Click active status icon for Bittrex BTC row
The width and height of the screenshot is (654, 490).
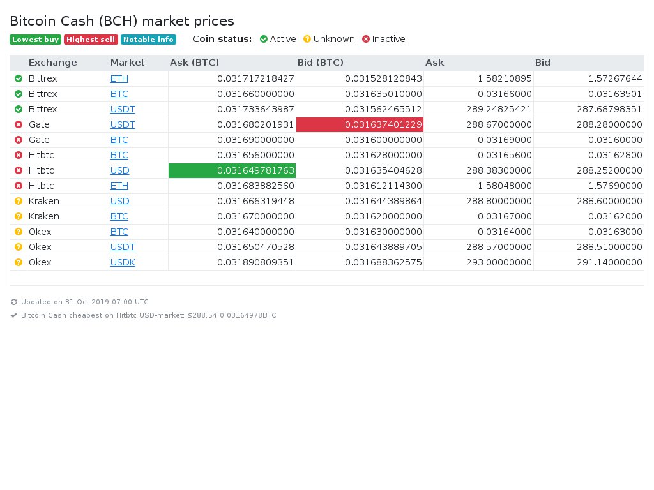19,94
